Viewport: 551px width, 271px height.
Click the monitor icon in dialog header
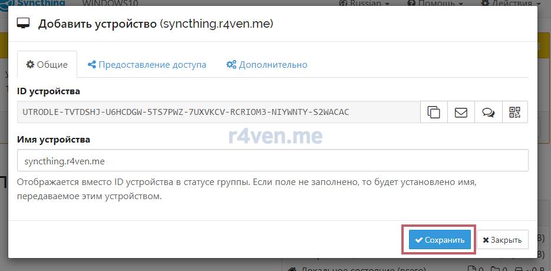coord(24,24)
